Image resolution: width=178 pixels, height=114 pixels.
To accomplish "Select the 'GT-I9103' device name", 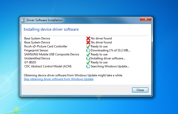I will pyautogui.click(x=30, y=62).
